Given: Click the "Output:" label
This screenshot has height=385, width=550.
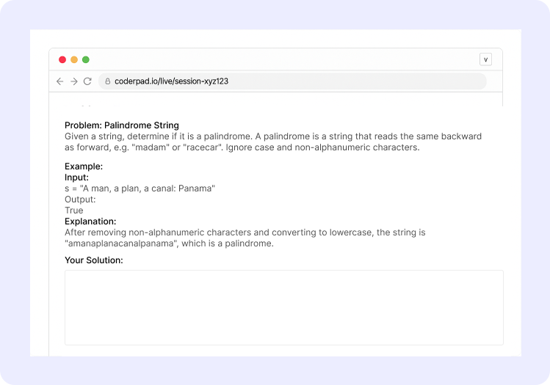Looking at the screenshot, I should point(80,199).
